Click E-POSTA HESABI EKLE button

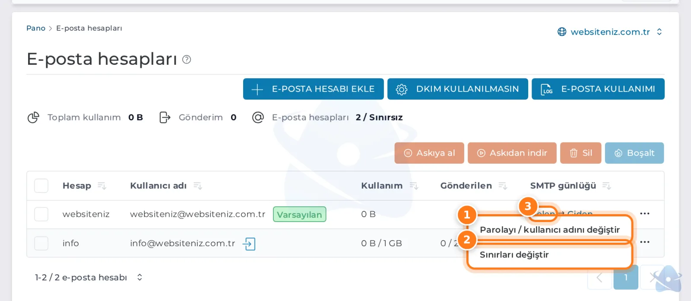tap(314, 89)
